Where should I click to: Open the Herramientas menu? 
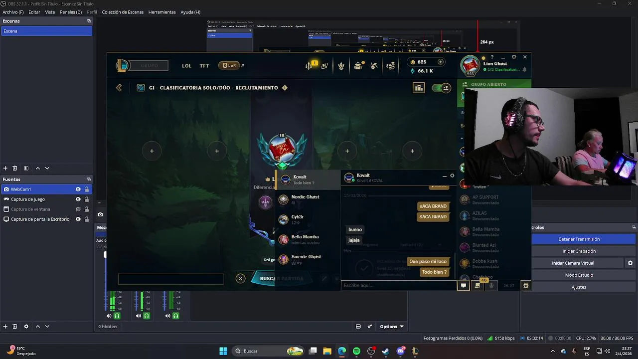[x=162, y=12]
